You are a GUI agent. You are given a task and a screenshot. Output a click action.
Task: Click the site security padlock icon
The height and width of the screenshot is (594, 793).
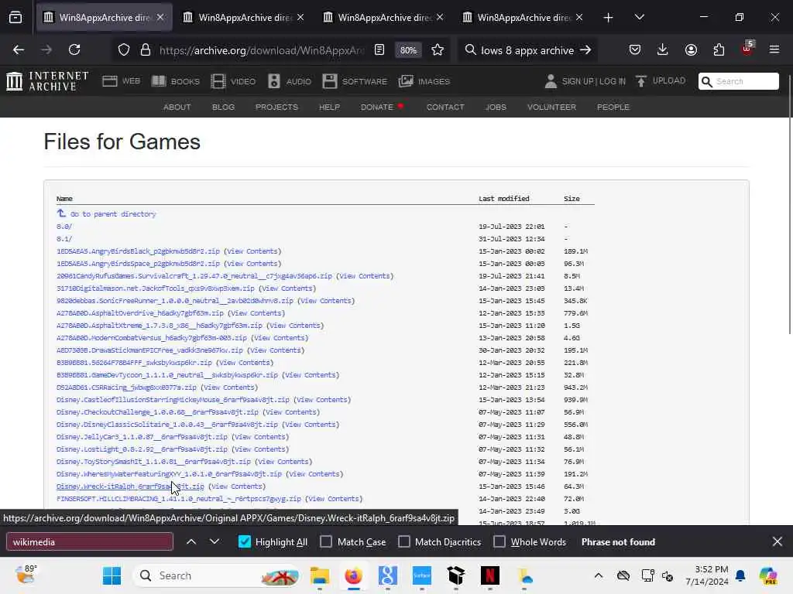coord(146,50)
